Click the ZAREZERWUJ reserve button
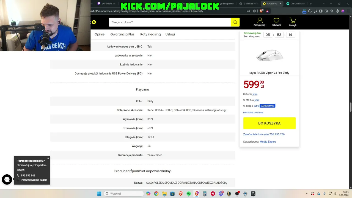352x198 pixels. pyautogui.click(x=267, y=106)
